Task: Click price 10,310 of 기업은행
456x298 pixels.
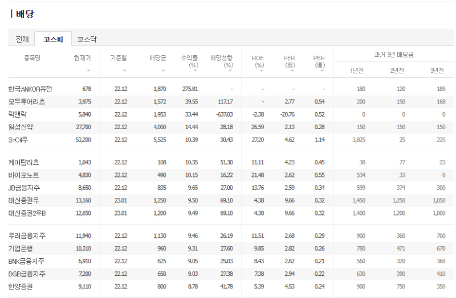Action: (x=83, y=249)
